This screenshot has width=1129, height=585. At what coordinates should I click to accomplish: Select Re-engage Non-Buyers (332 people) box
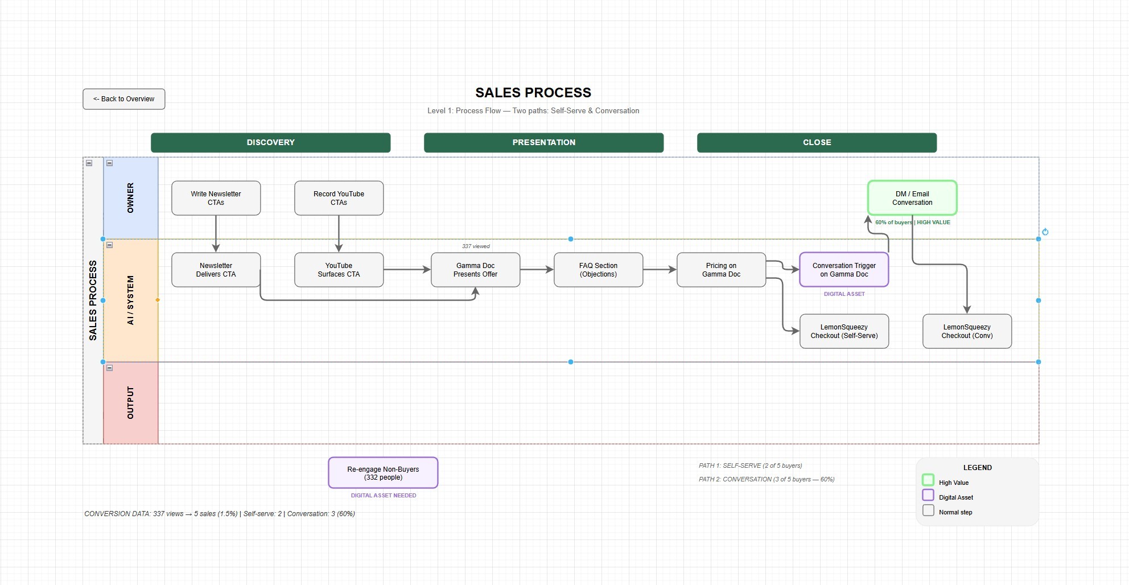(x=383, y=473)
